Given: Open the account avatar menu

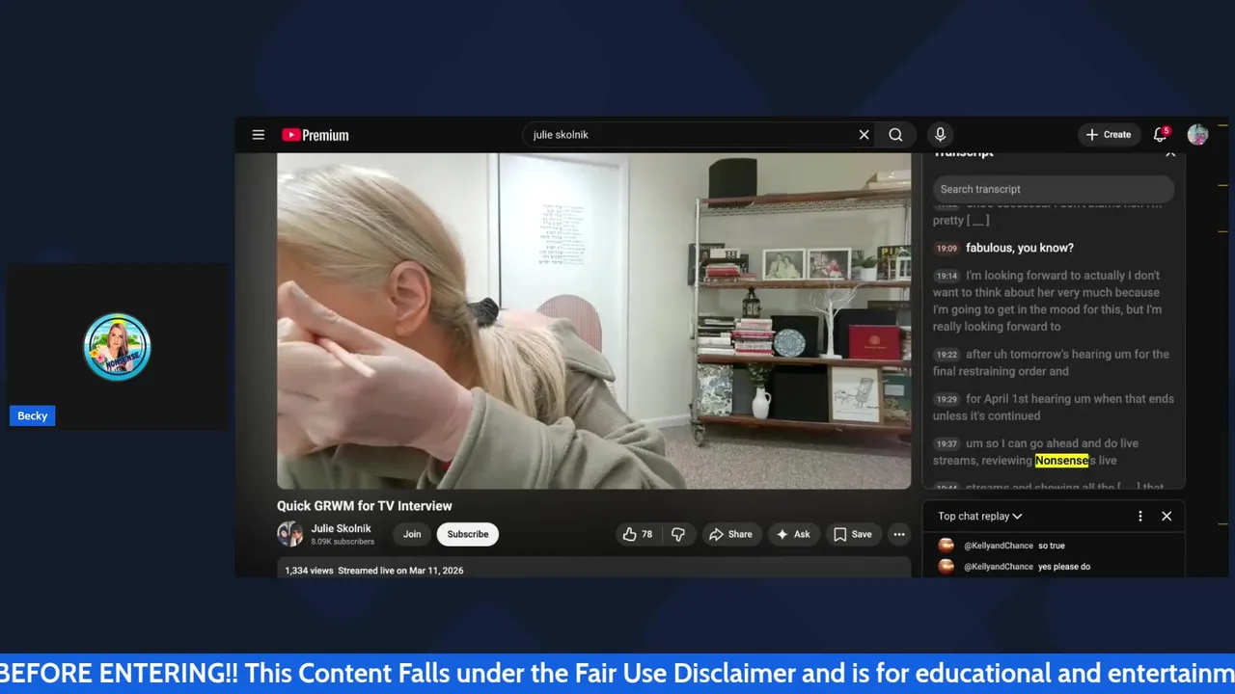Looking at the screenshot, I should (1197, 135).
